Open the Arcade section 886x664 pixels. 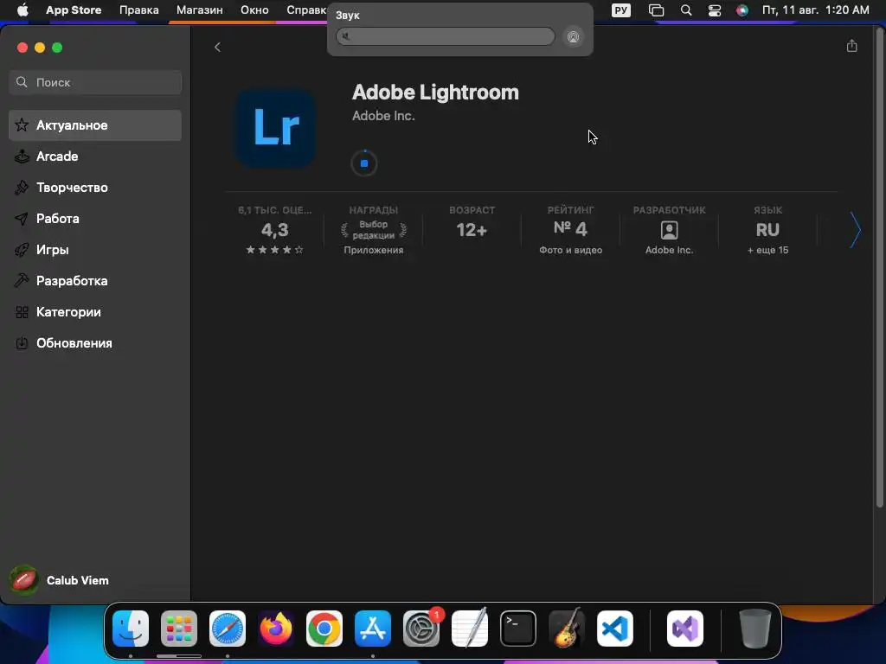click(95, 156)
